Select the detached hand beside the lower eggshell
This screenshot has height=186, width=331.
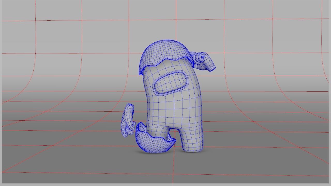(x=128, y=120)
